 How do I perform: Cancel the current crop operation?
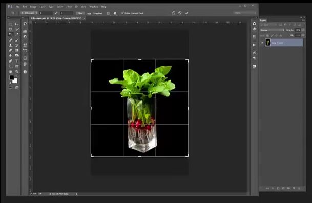click(180, 13)
